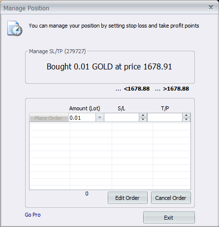
Task: Close the Manage Position dialog
Action: (211, 7)
